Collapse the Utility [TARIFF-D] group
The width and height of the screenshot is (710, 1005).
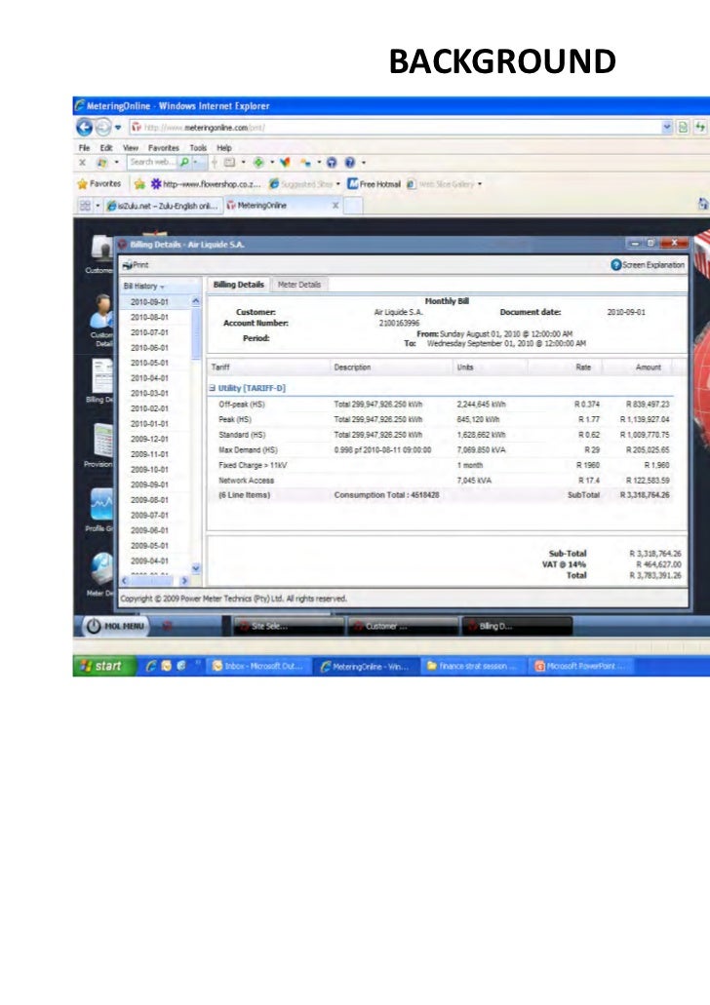pyautogui.click(x=213, y=388)
